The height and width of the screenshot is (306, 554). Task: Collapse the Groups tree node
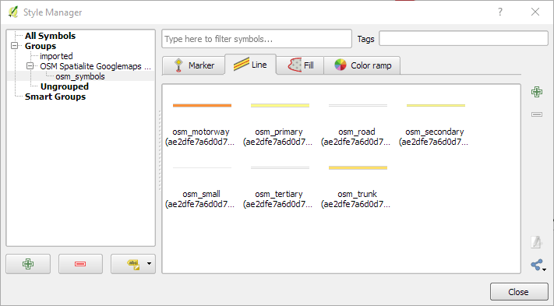tap(15, 46)
